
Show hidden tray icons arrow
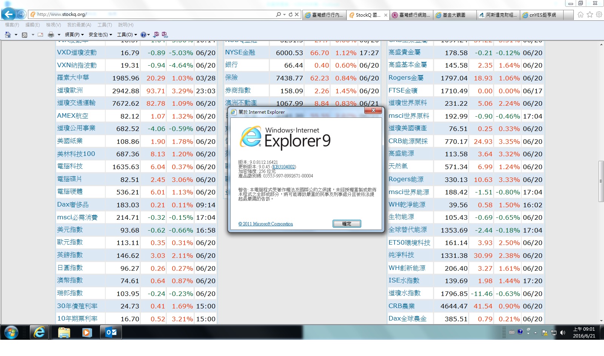click(x=535, y=332)
